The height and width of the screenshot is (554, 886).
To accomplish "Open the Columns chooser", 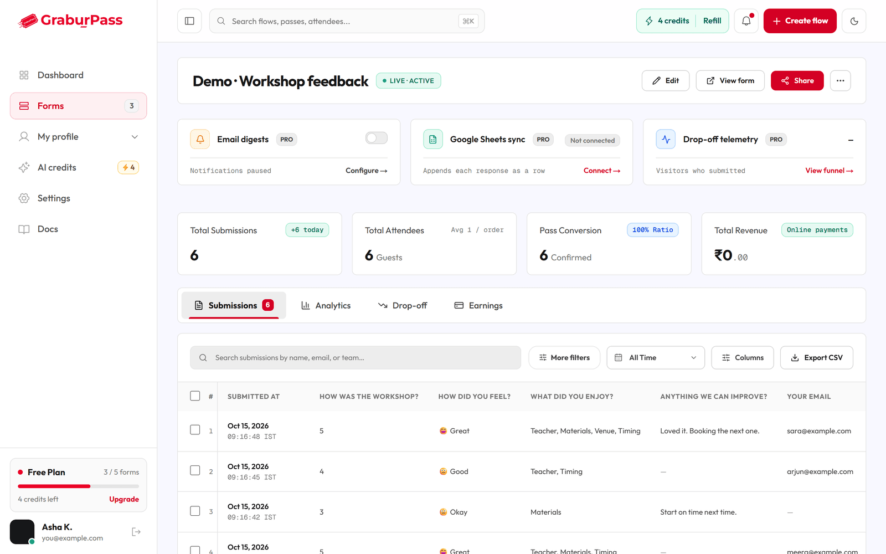I will coord(743,358).
